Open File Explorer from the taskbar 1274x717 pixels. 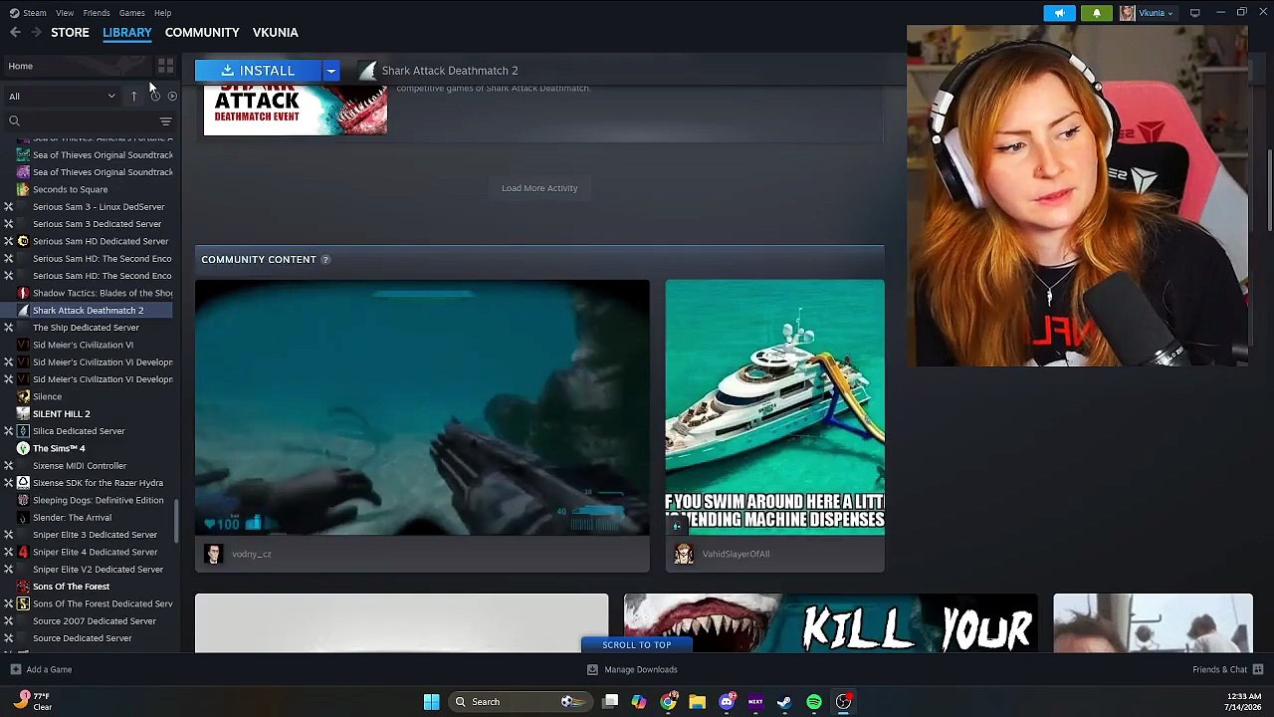697,702
